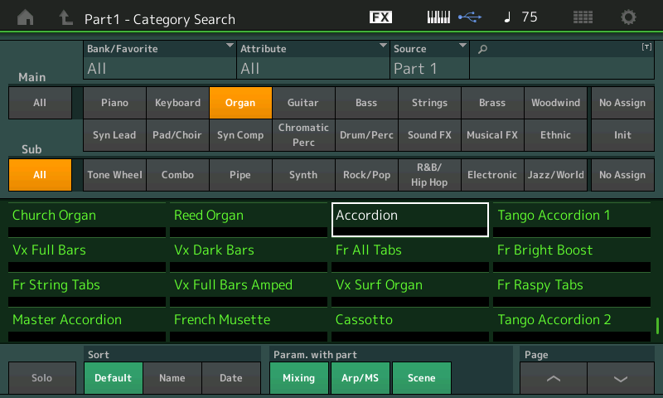The width and height of the screenshot is (663, 398).
Task: Open tempo settings at quarter note 75
Action: tap(521, 17)
